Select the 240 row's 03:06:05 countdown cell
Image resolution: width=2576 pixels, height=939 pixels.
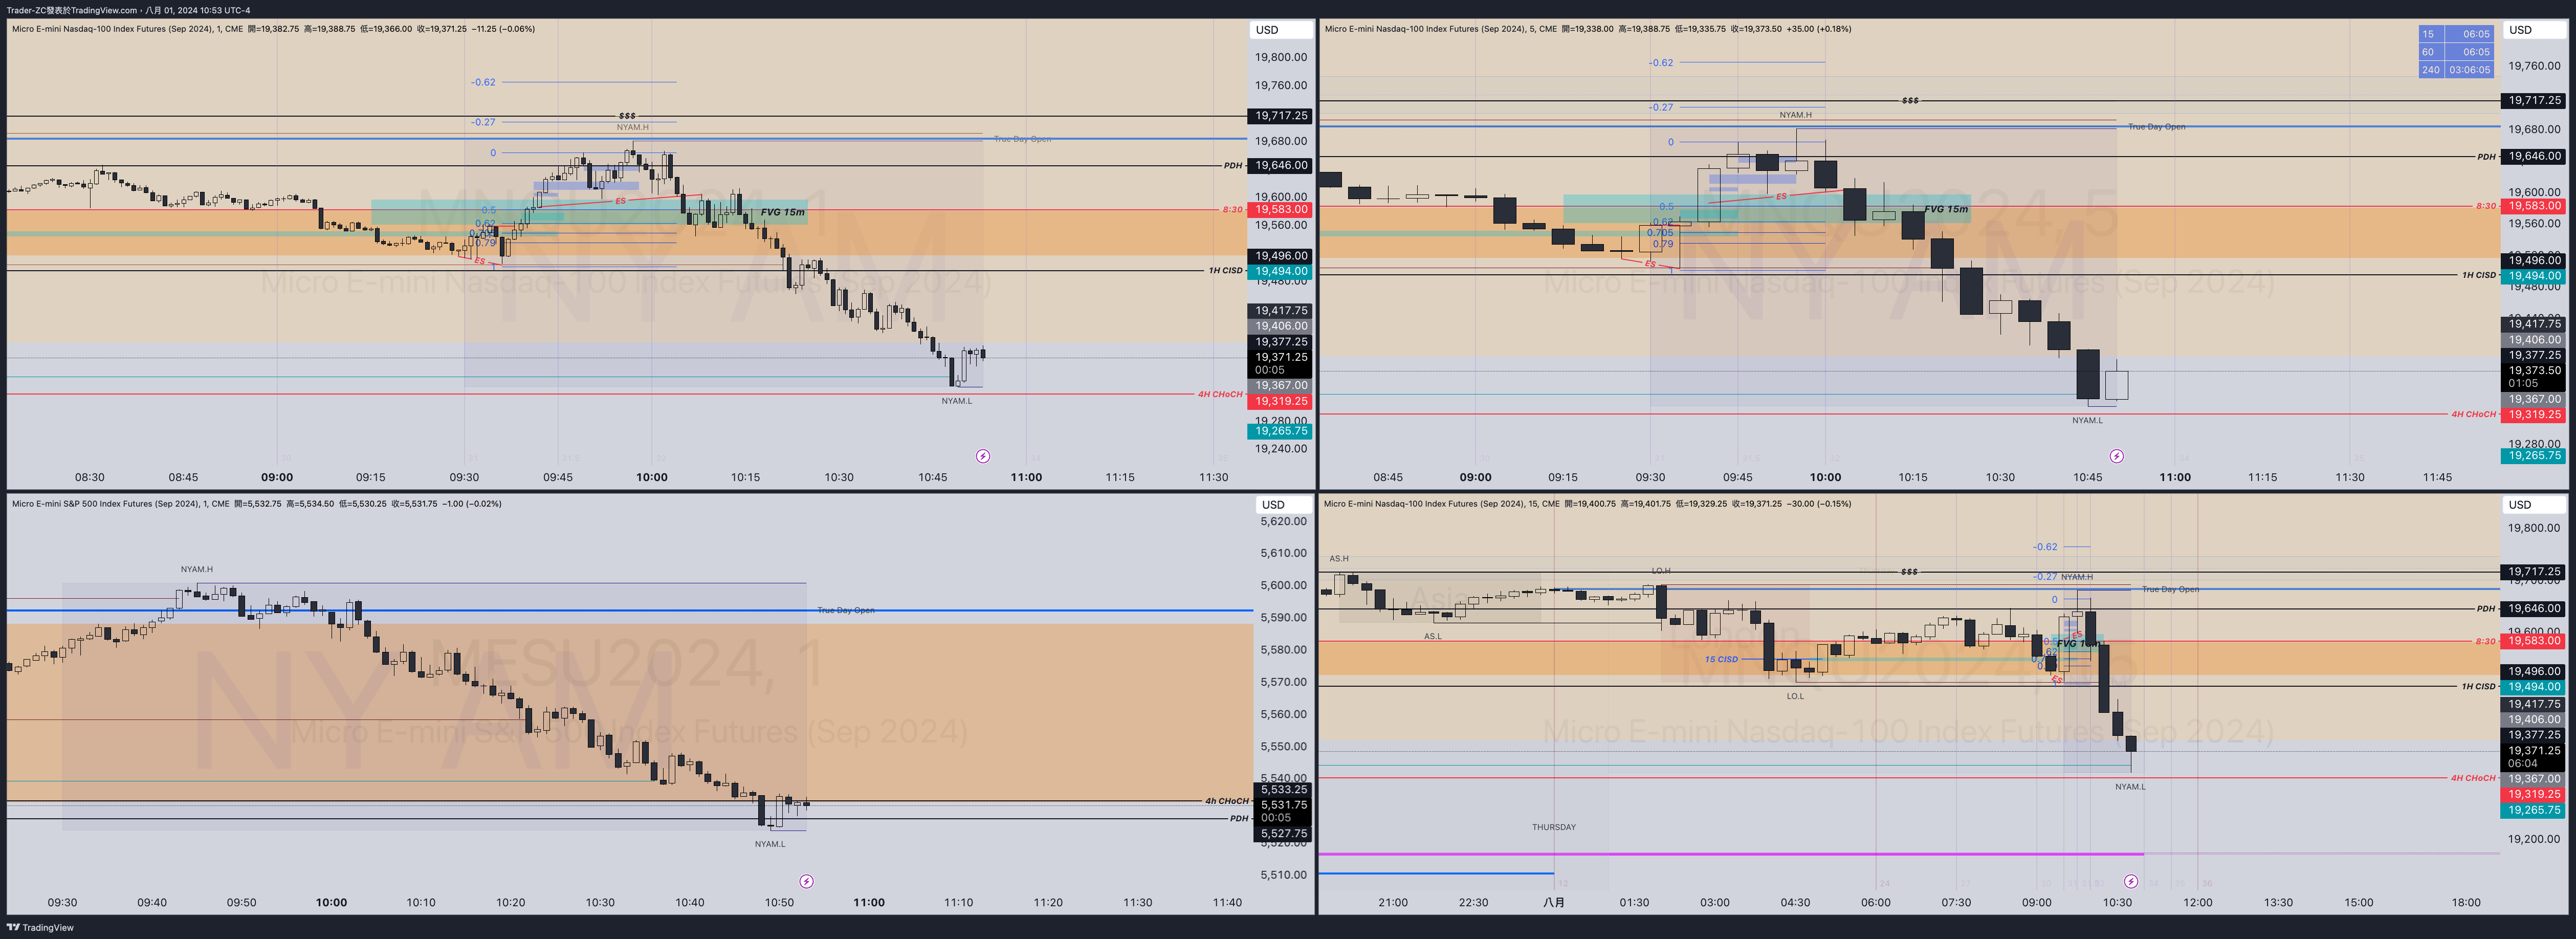click(x=2469, y=70)
